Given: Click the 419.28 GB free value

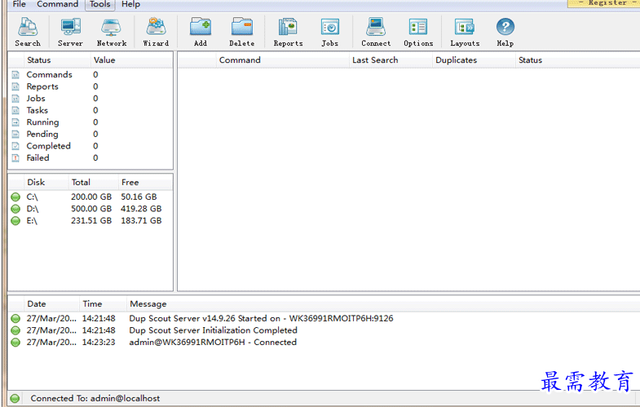Looking at the screenshot, I should pyautogui.click(x=141, y=209).
